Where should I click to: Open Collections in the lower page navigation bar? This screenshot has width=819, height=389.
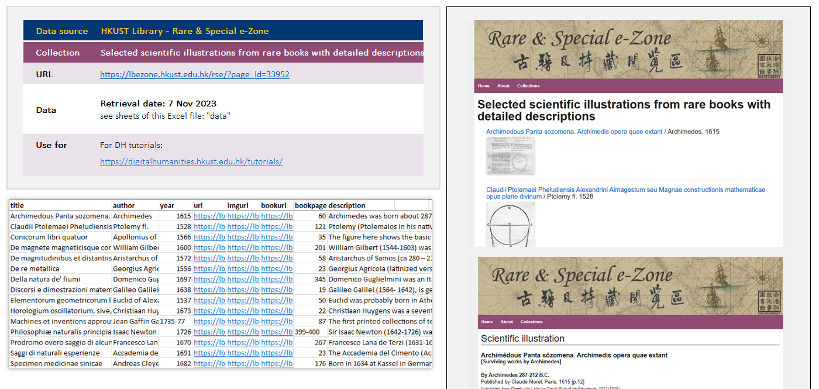[531, 322]
